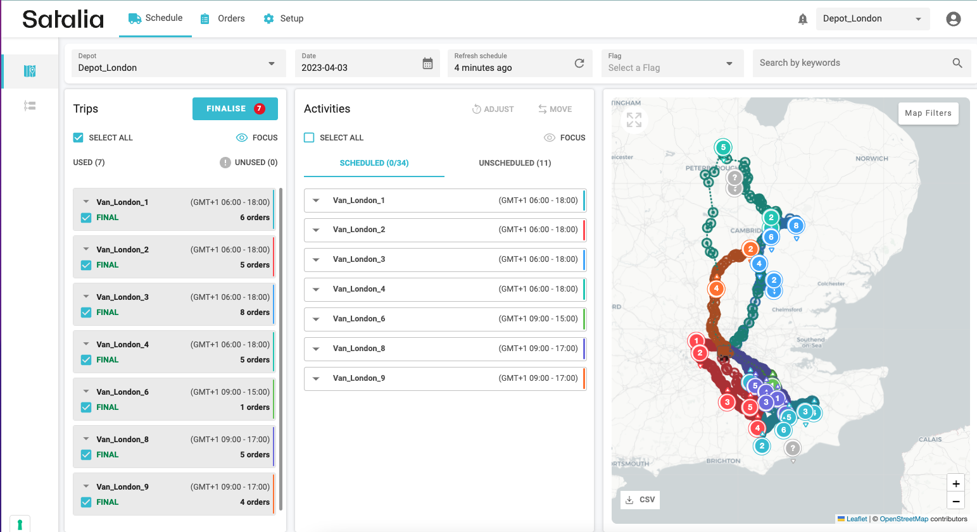
Task: Open the Select a Flag dropdown
Action: click(x=671, y=63)
